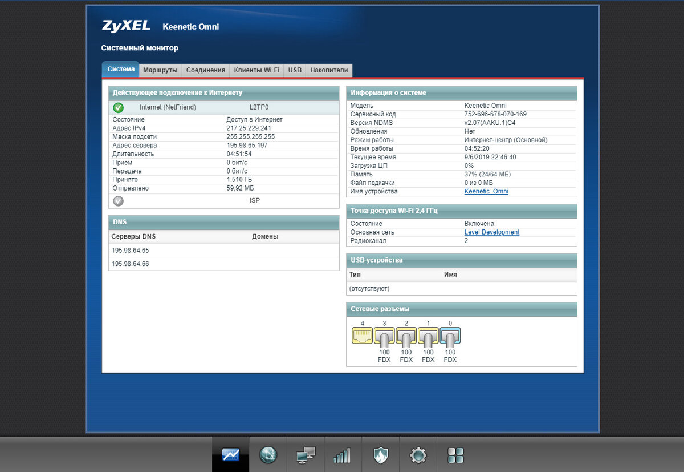Click network port 2 icon
The height and width of the screenshot is (472, 684).
pyautogui.click(x=406, y=336)
